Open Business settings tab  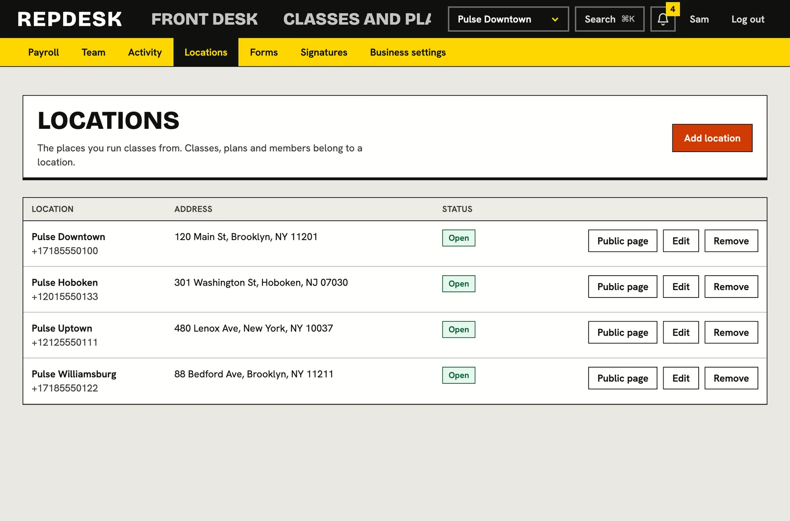(x=408, y=52)
